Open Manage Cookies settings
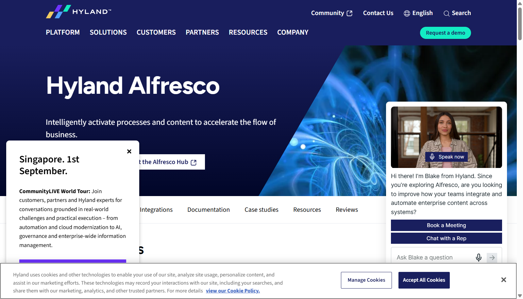Viewport: 523px width, 299px height. pos(366,280)
